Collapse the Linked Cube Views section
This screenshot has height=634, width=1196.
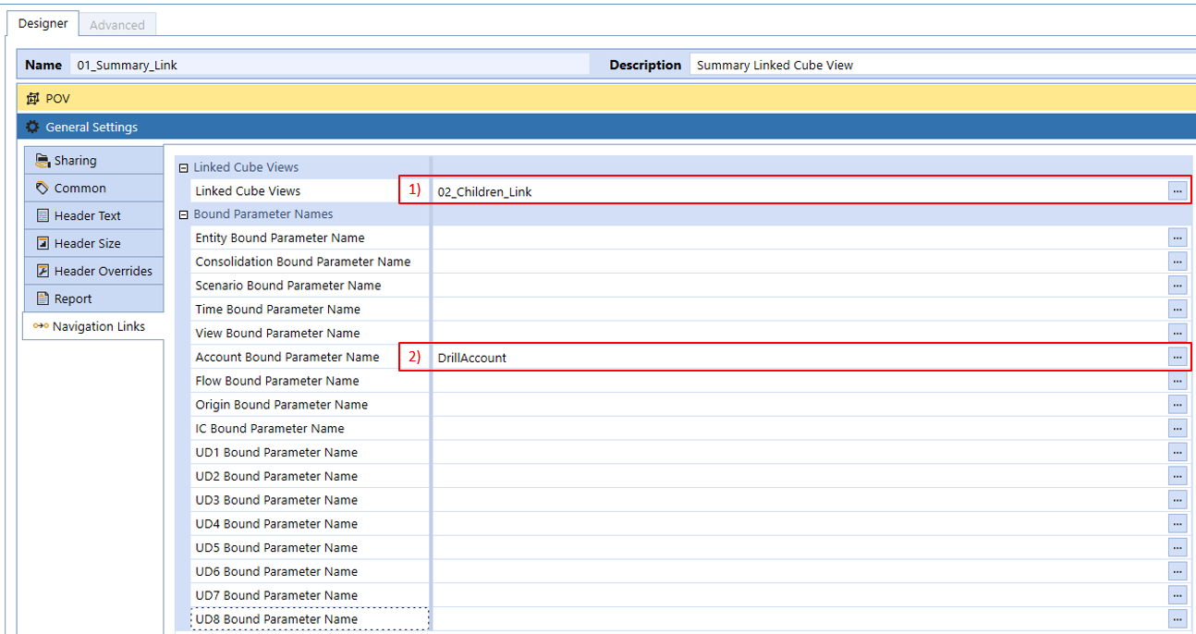pos(182,166)
